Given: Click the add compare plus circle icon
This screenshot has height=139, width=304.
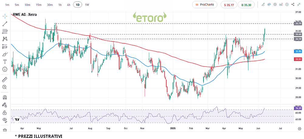Looking at the screenshot, I should (287, 5).
